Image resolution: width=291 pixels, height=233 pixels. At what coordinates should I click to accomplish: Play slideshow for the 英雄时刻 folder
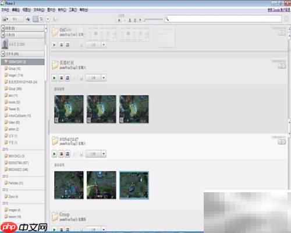[x=54, y=78]
